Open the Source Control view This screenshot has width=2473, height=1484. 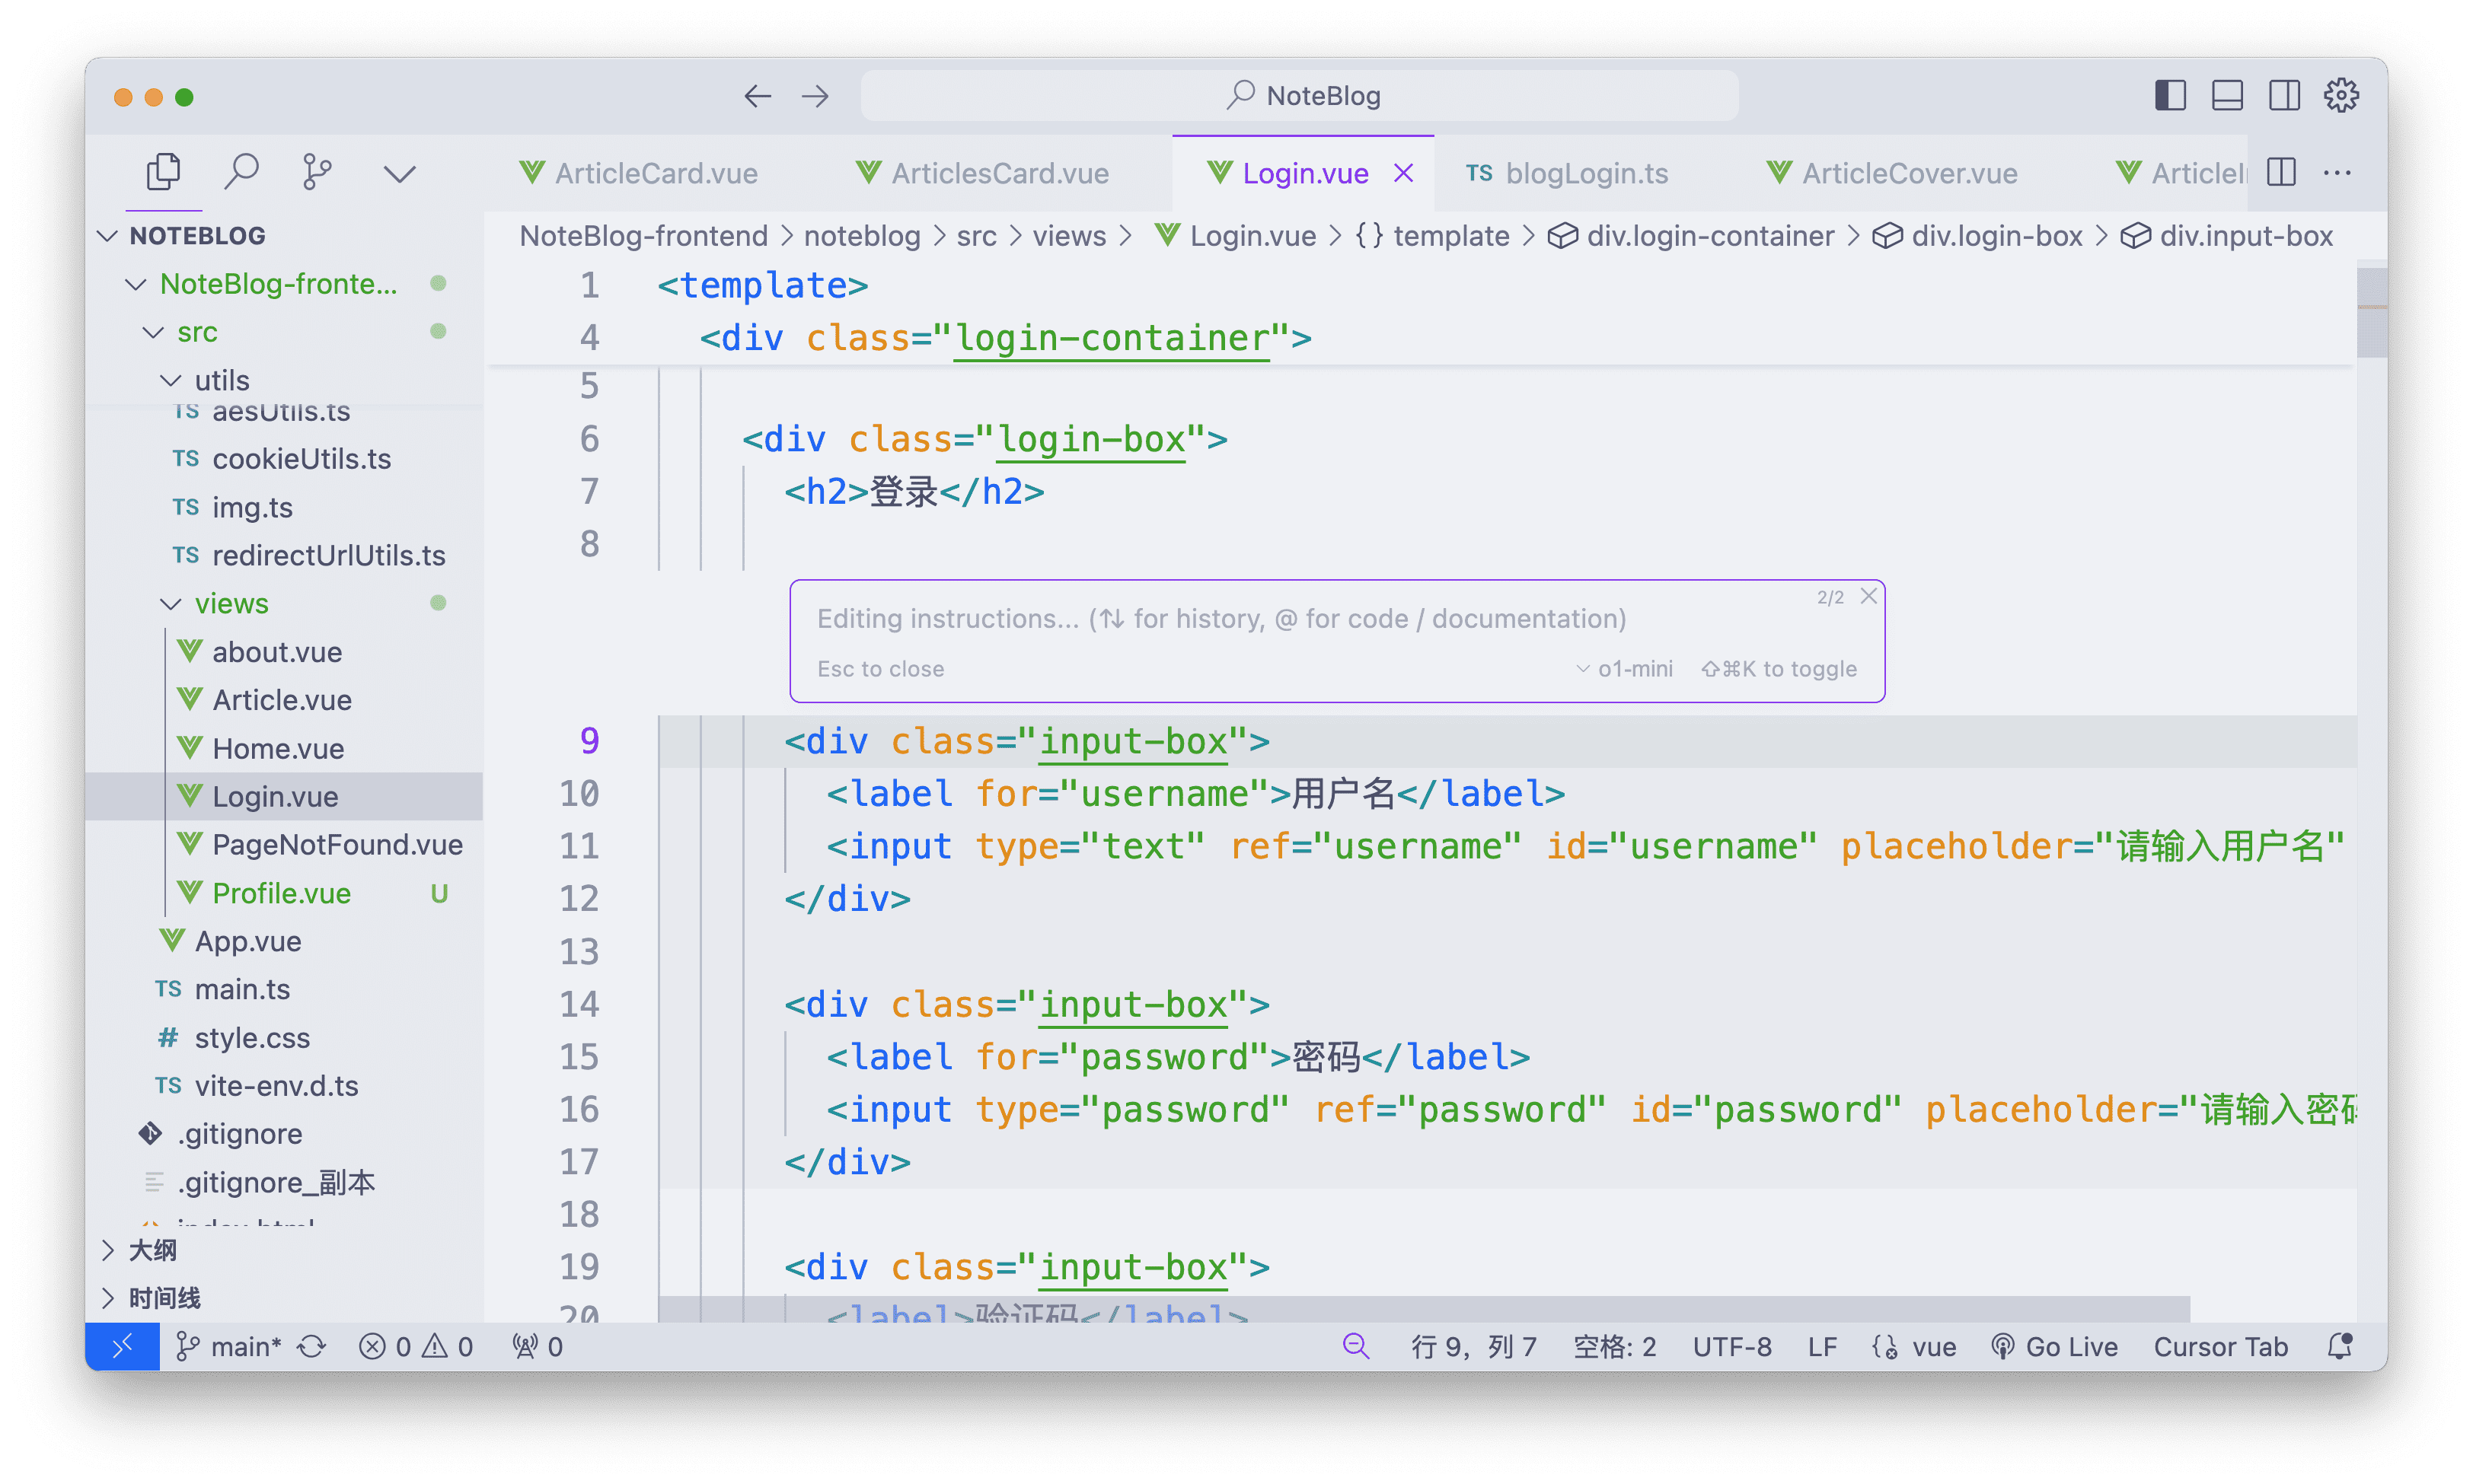pos(318,172)
